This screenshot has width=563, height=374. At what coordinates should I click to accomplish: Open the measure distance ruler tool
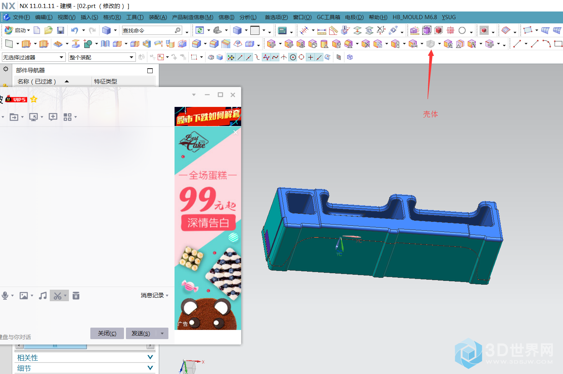point(321,31)
